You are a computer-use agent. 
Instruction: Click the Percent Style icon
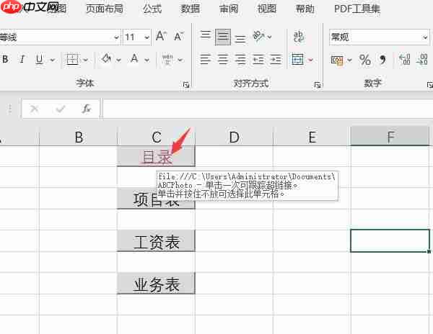tap(364, 60)
